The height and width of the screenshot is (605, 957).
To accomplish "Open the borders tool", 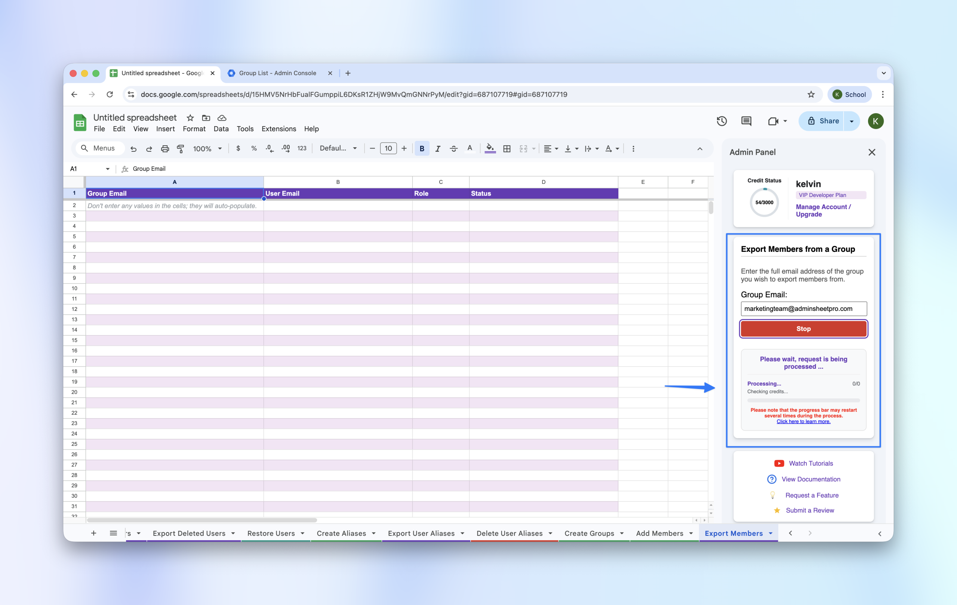I will pos(507,149).
